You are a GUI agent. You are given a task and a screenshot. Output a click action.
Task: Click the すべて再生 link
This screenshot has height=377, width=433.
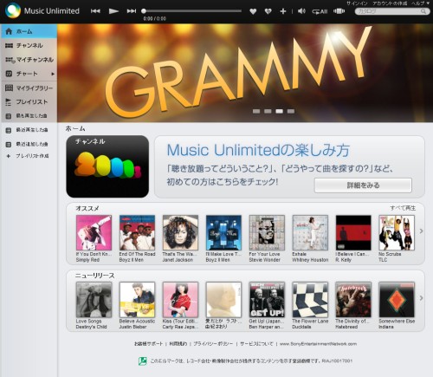pyautogui.click(x=403, y=208)
